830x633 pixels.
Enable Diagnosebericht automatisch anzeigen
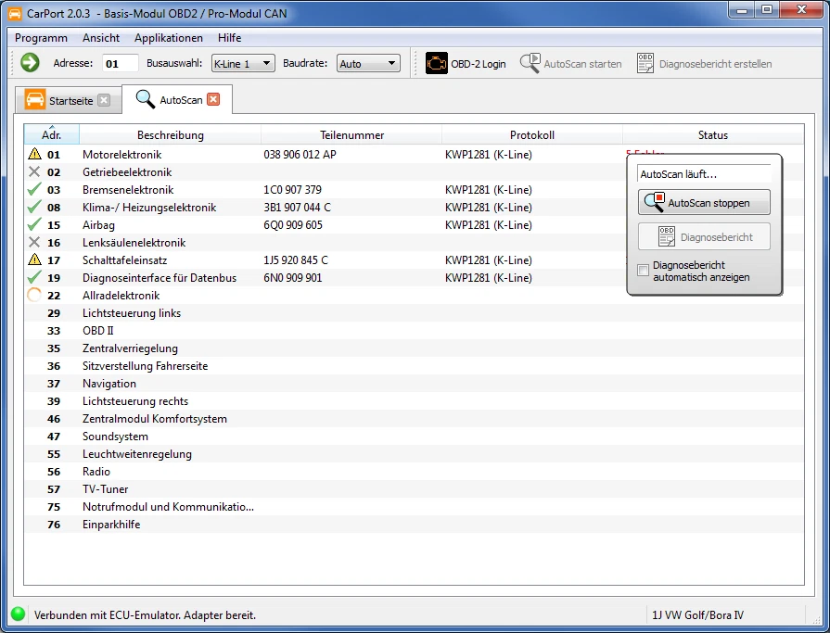643,269
